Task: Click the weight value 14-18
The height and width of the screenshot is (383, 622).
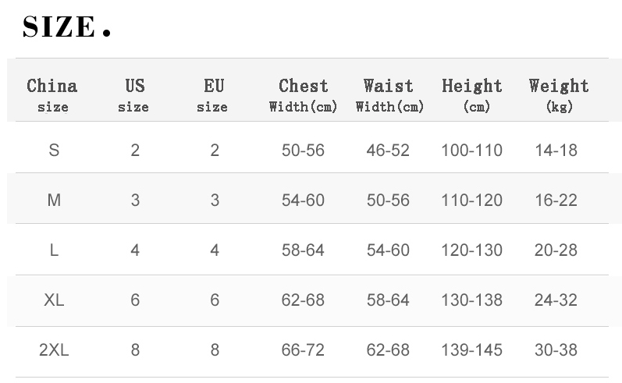Action: pyautogui.click(x=556, y=150)
